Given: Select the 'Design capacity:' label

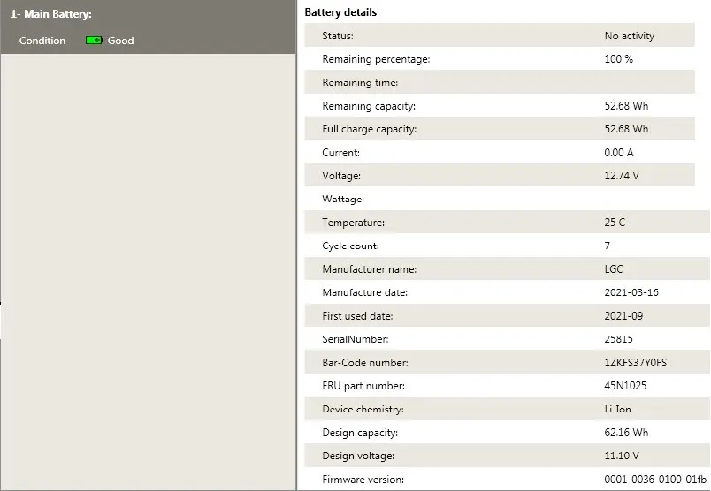Looking at the screenshot, I should click(x=360, y=433).
